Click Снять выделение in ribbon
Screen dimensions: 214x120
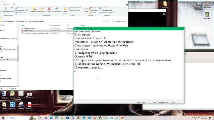pyautogui.click(x=106, y=10)
